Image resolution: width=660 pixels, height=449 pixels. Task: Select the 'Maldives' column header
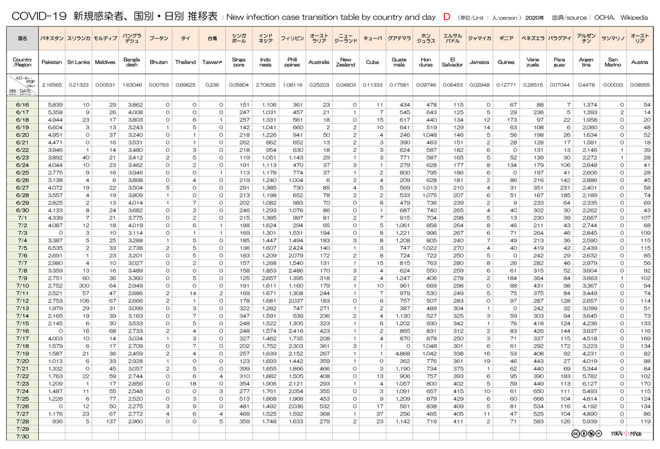(x=104, y=62)
